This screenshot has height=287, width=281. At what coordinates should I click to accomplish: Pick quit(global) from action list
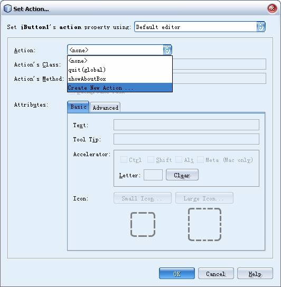coord(120,70)
